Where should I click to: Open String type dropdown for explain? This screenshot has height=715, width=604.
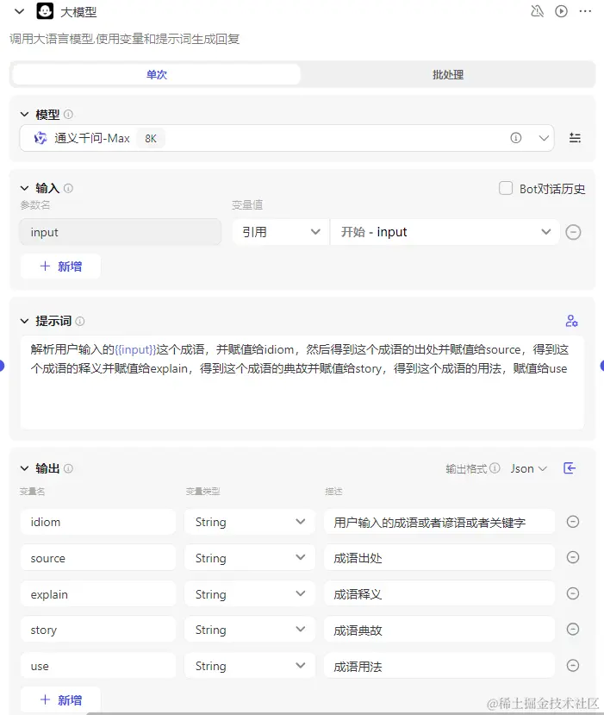point(250,593)
